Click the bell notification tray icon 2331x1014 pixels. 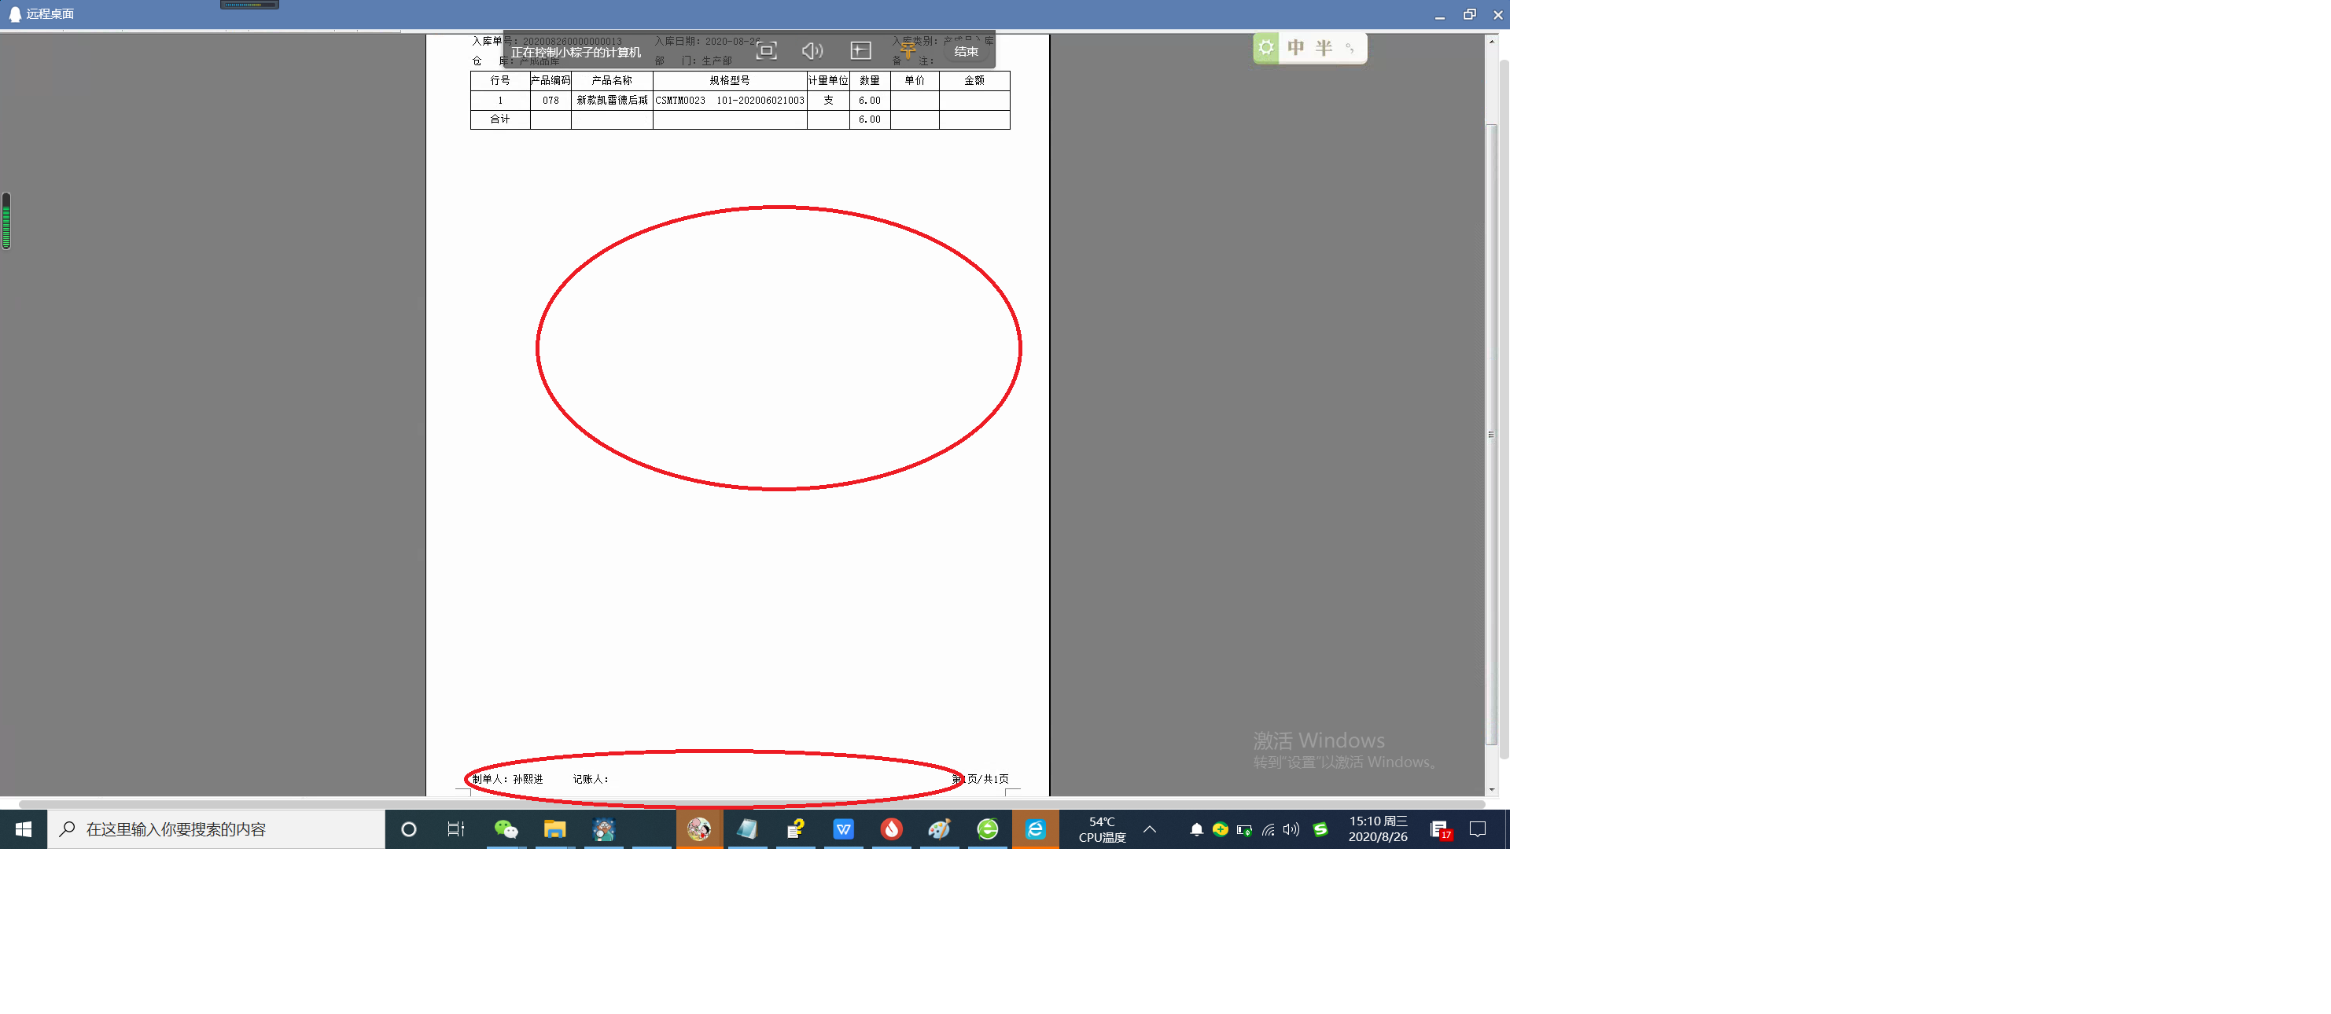1196,829
